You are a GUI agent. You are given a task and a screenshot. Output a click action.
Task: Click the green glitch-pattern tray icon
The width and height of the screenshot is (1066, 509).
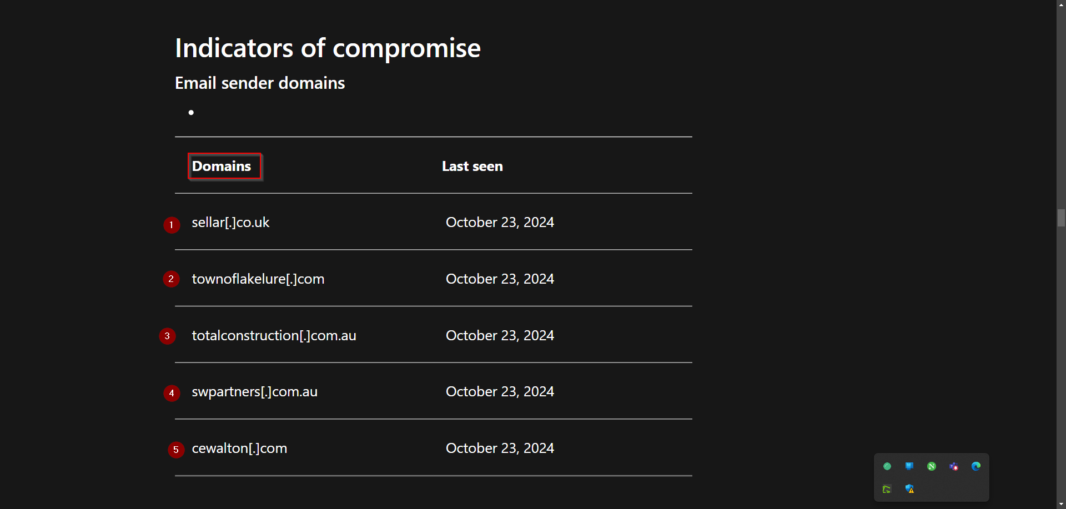(x=887, y=489)
